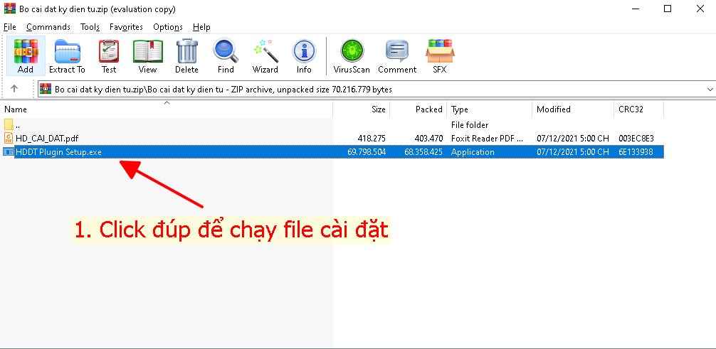Click the packed value 68.358.425
Screen dimensions: 716x349
click(423, 152)
